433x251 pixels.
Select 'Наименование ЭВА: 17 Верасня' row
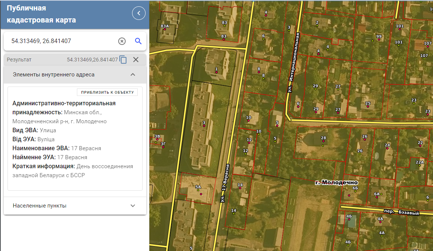[x=57, y=148]
